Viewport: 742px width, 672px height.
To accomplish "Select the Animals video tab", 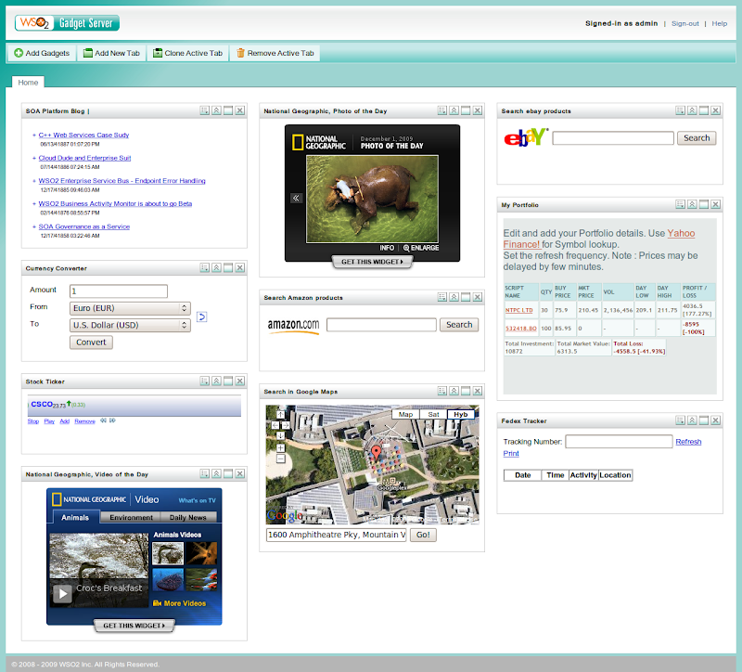I will [75, 517].
